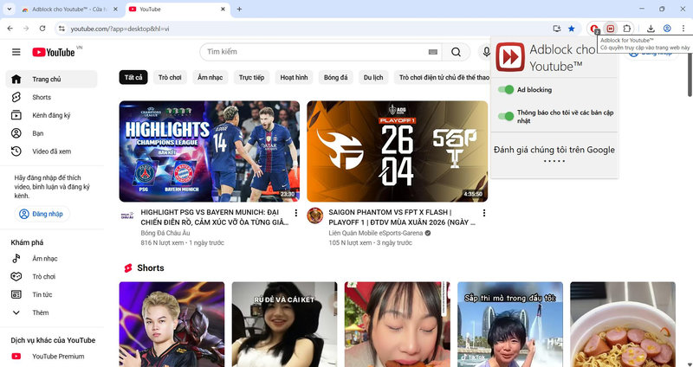Open Saigon Phantom playoff thumbnail
Viewport: 693px width, 367px height.
tap(398, 151)
